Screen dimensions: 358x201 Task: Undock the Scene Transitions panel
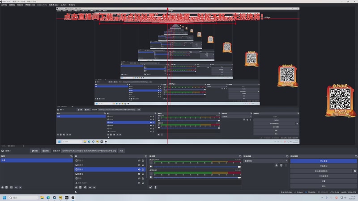click(287, 156)
